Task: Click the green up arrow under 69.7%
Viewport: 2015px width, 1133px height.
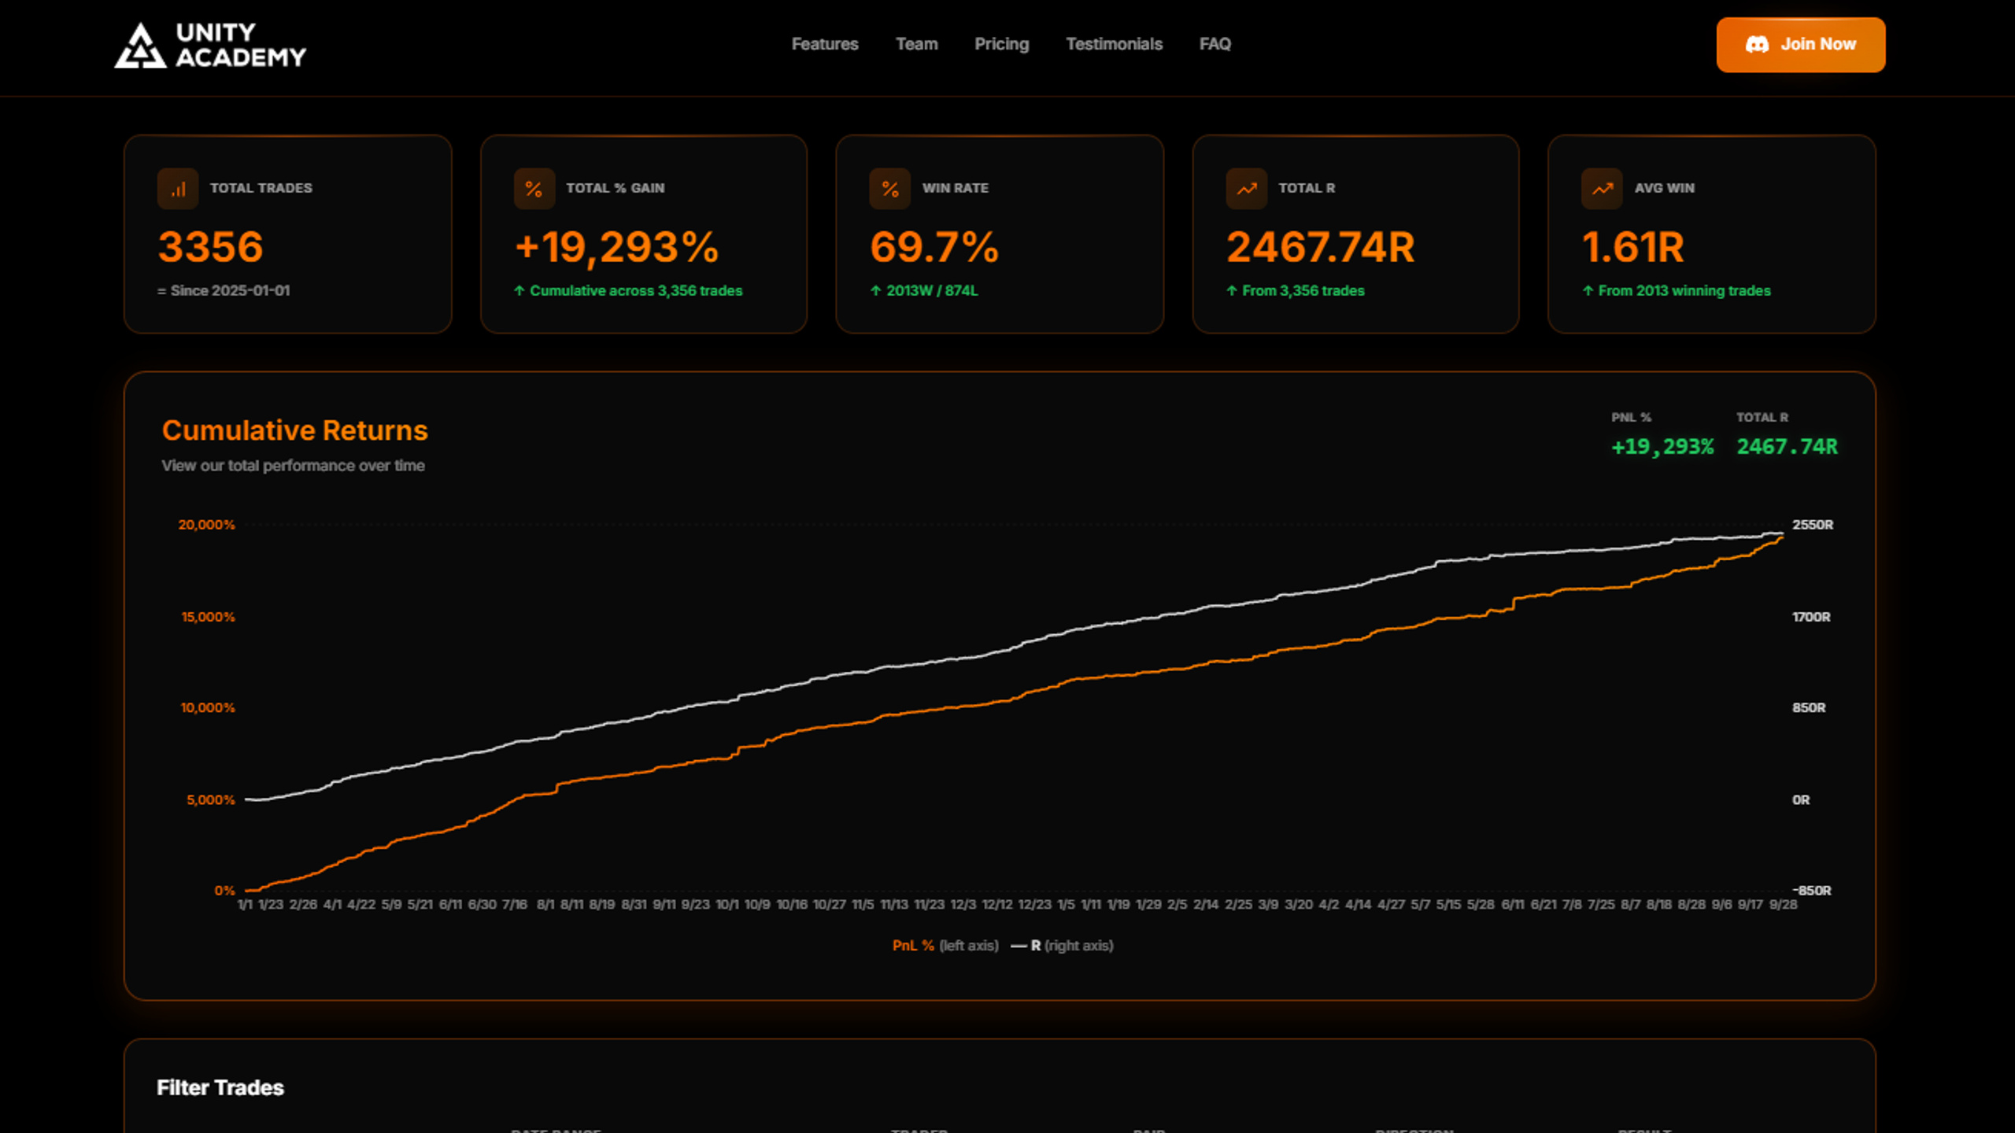Action: 875,290
